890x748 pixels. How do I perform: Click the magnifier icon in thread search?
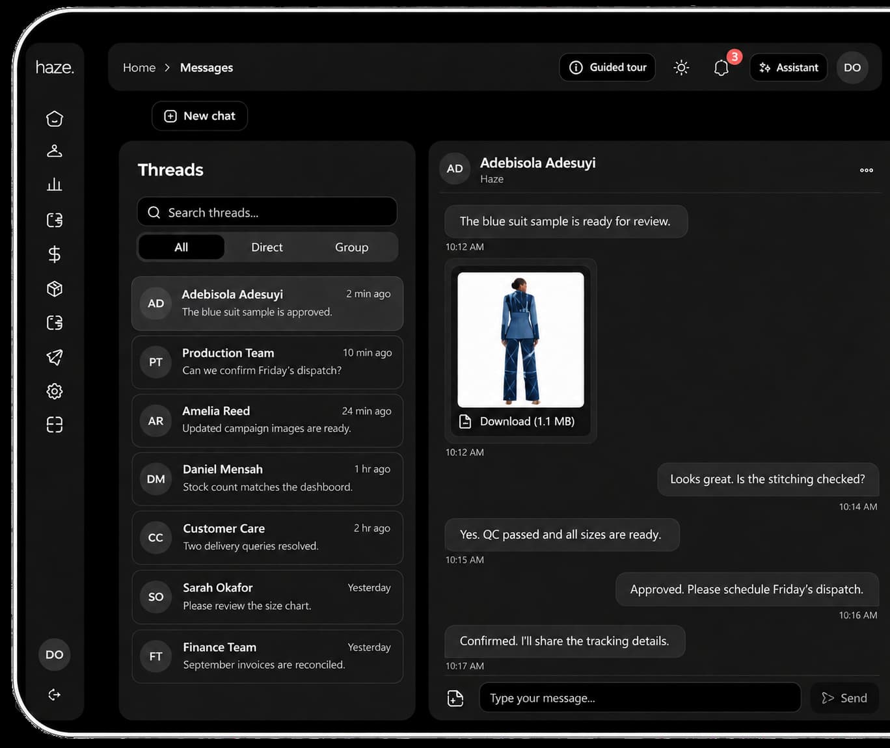154,213
